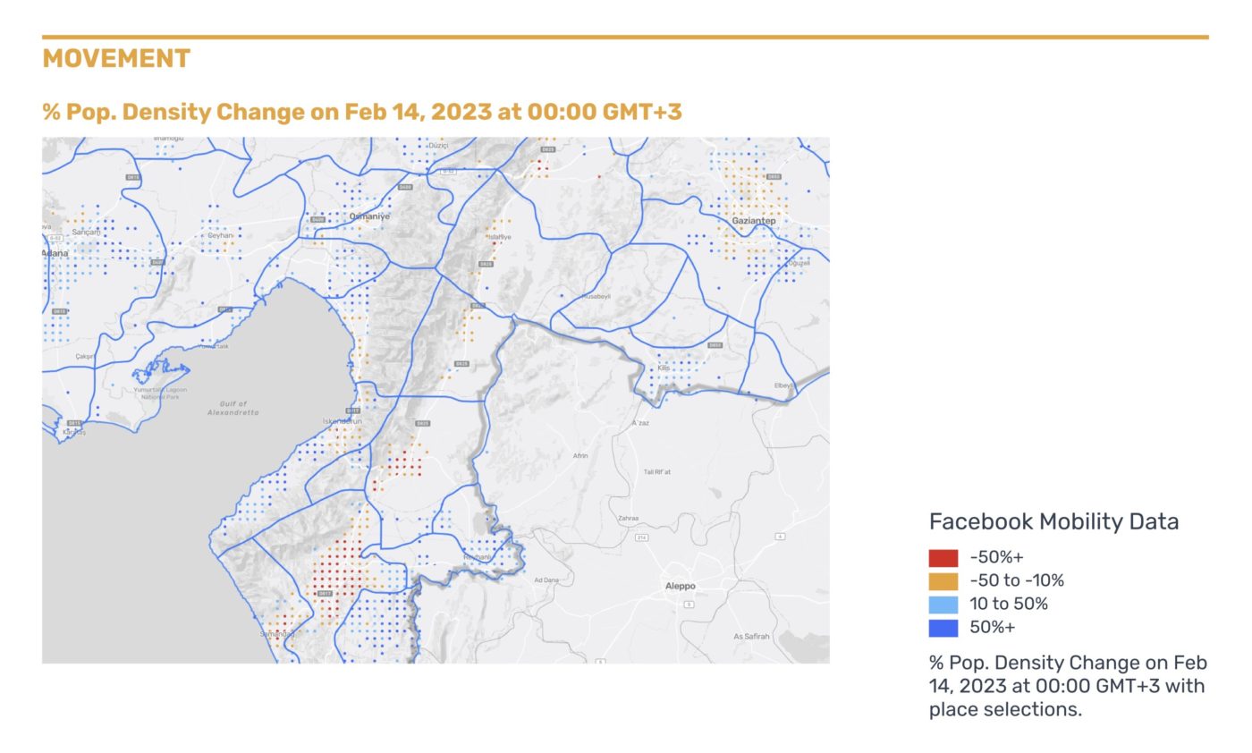Screen dimensions: 1252x753
Task: Click the 'As Safirah' town label
Action: (751, 636)
